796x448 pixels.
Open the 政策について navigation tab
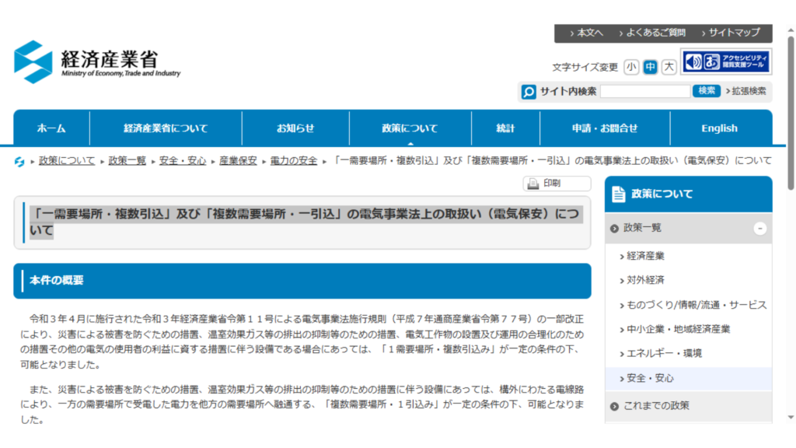point(410,128)
